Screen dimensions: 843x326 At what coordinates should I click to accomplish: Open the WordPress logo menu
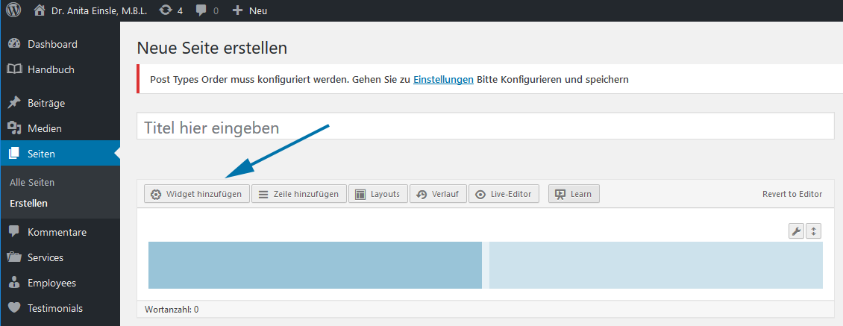[13, 10]
